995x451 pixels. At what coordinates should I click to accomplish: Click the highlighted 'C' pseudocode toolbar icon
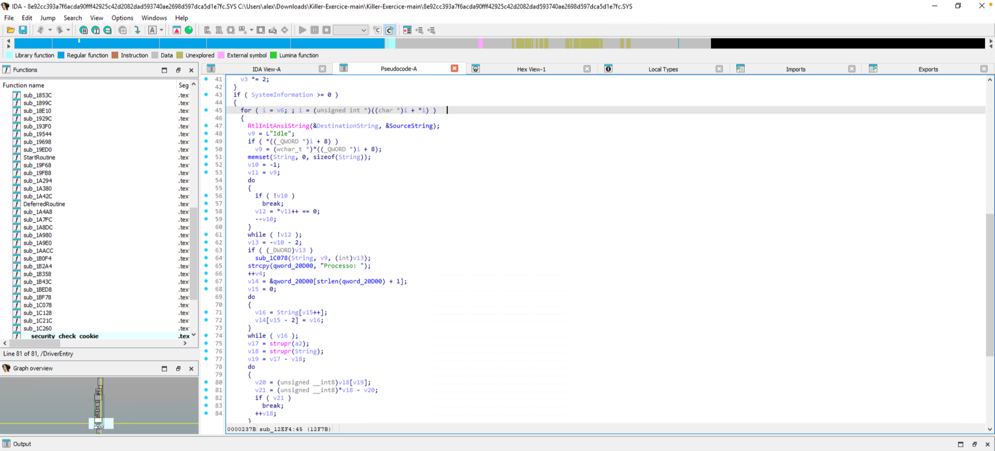390,30
